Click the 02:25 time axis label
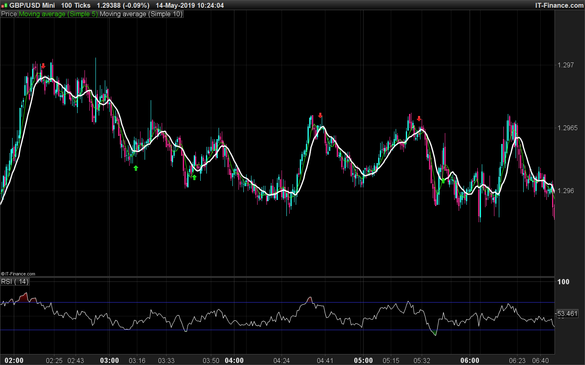The image size is (585, 365). point(54,361)
